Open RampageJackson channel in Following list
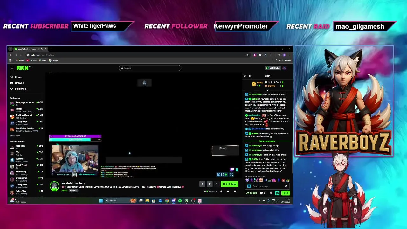 (26, 103)
